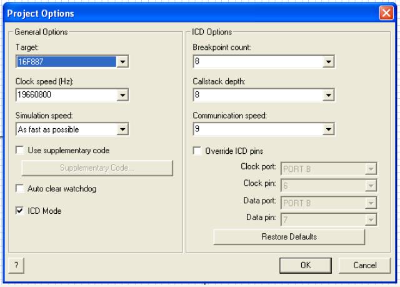Expand the Clock speed dropdown arrow
The height and width of the screenshot is (287, 400).
click(x=122, y=95)
